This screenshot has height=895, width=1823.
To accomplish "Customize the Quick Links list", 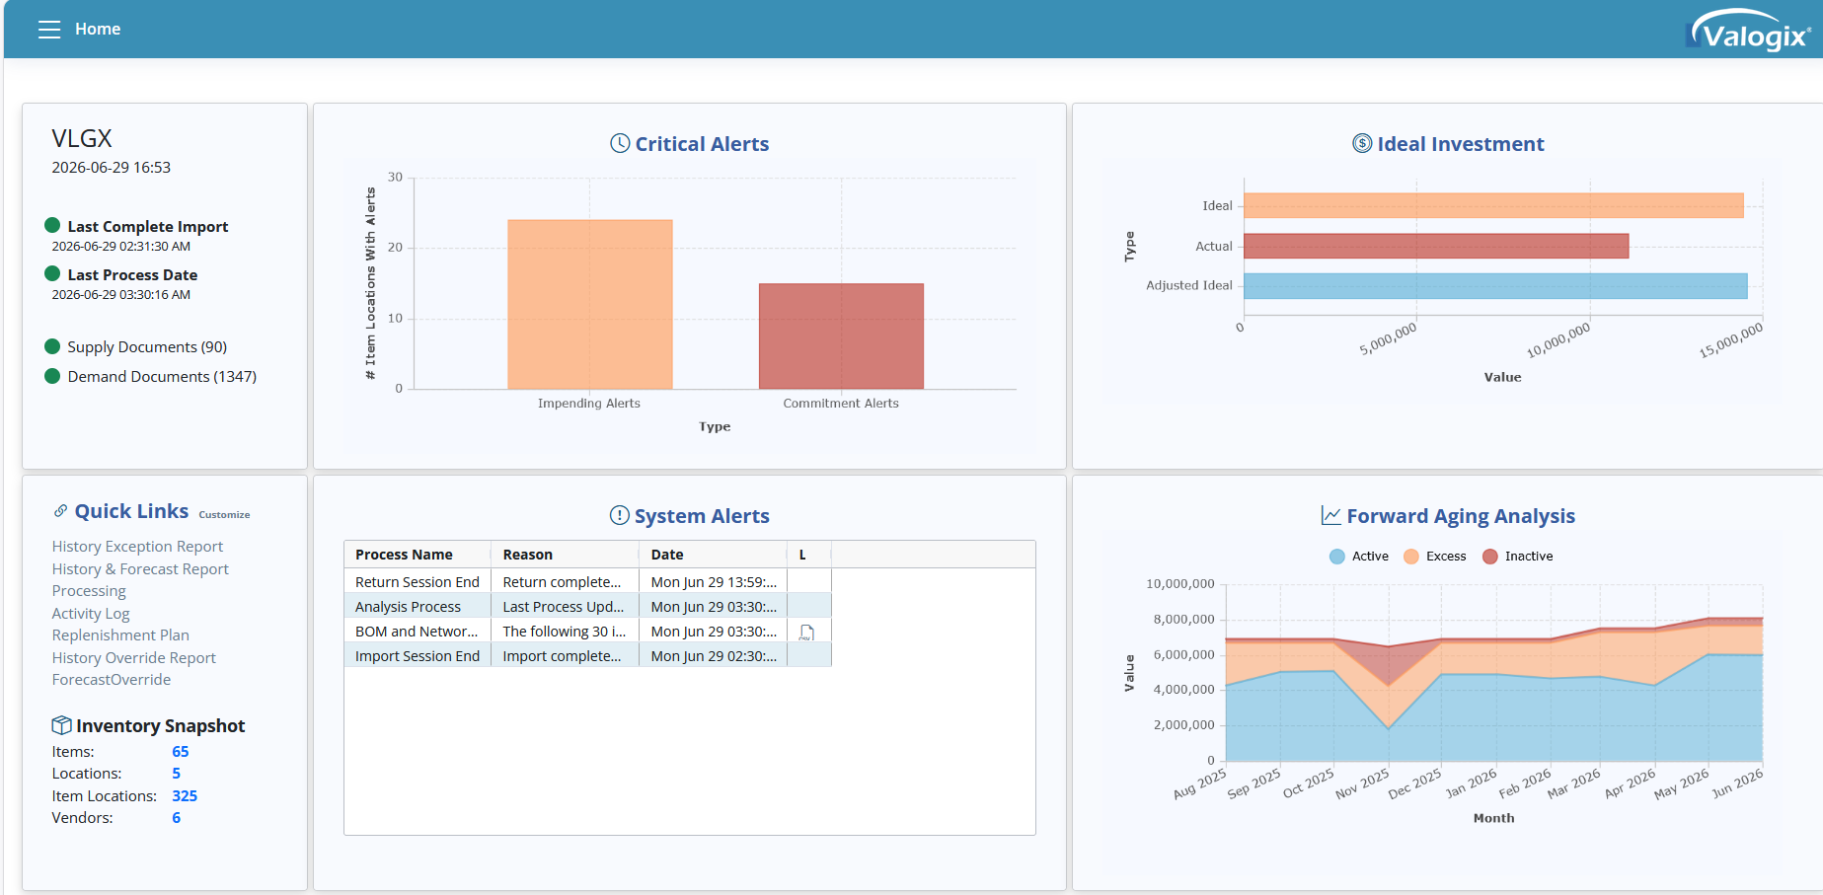I will coord(224,515).
